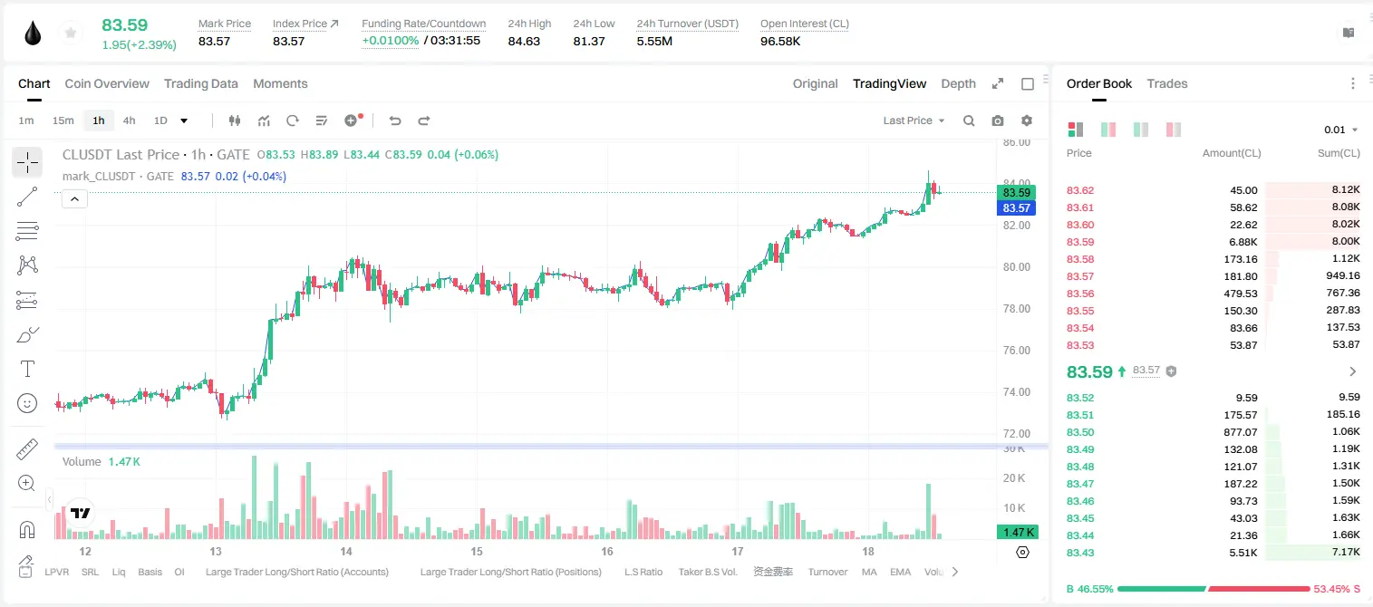1373x607 pixels.
Task: Show asks-only order book view
Action: pos(1174,130)
